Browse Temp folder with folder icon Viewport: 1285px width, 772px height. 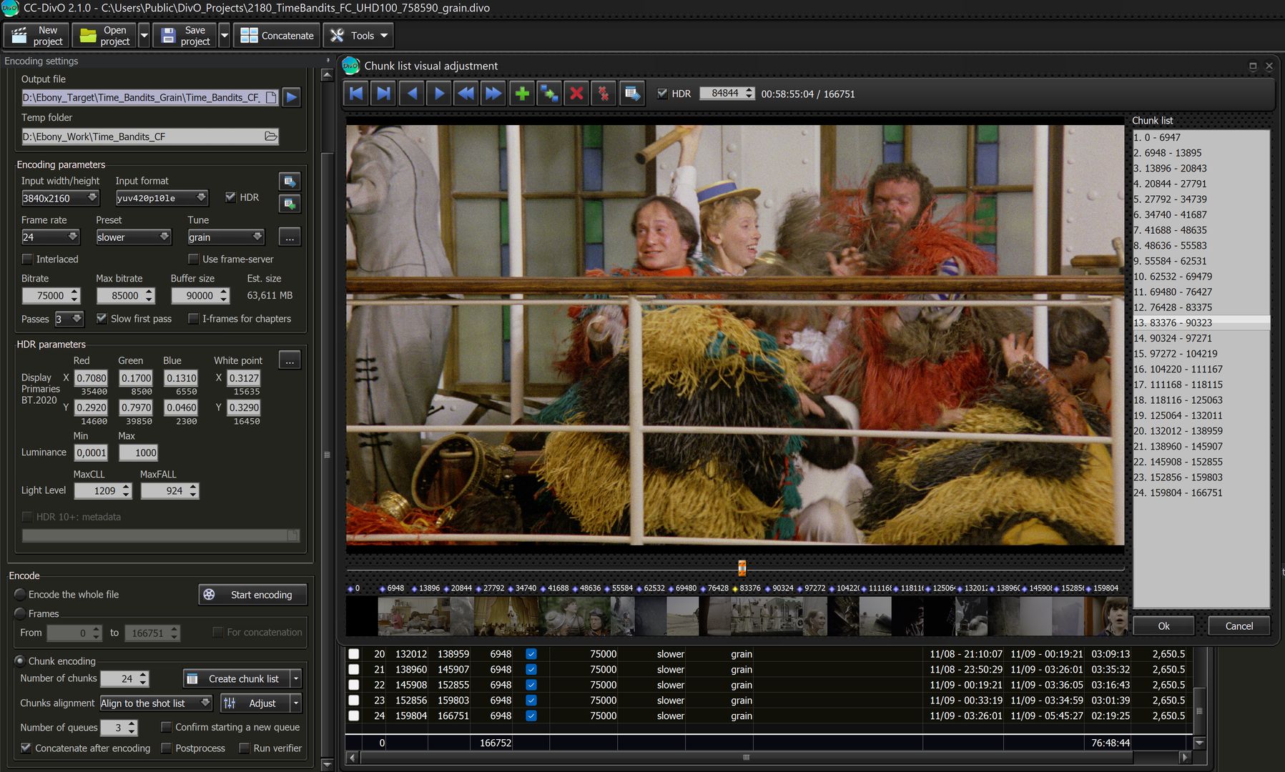coord(271,137)
